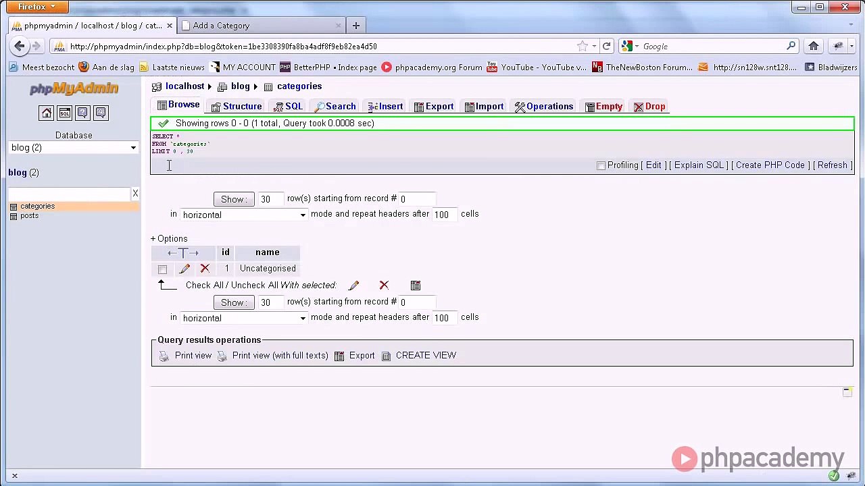Image resolution: width=865 pixels, height=486 pixels.
Task: Switch to the Structure tab
Action: coord(237,107)
